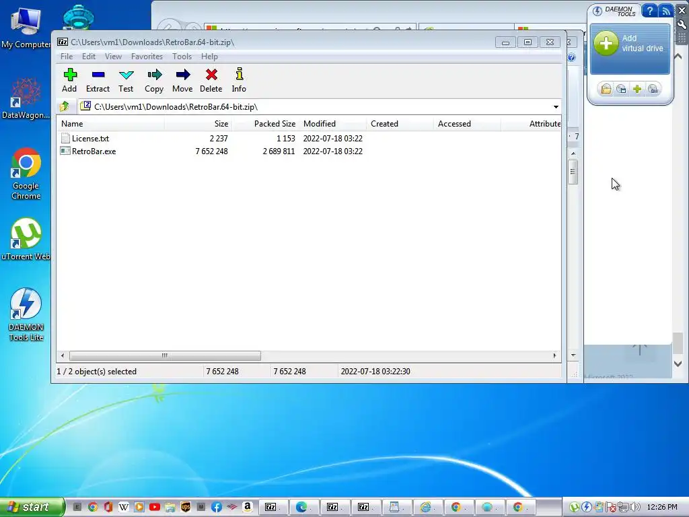Sort by Size column header
This screenshot has width=689, height=517.
198,124
